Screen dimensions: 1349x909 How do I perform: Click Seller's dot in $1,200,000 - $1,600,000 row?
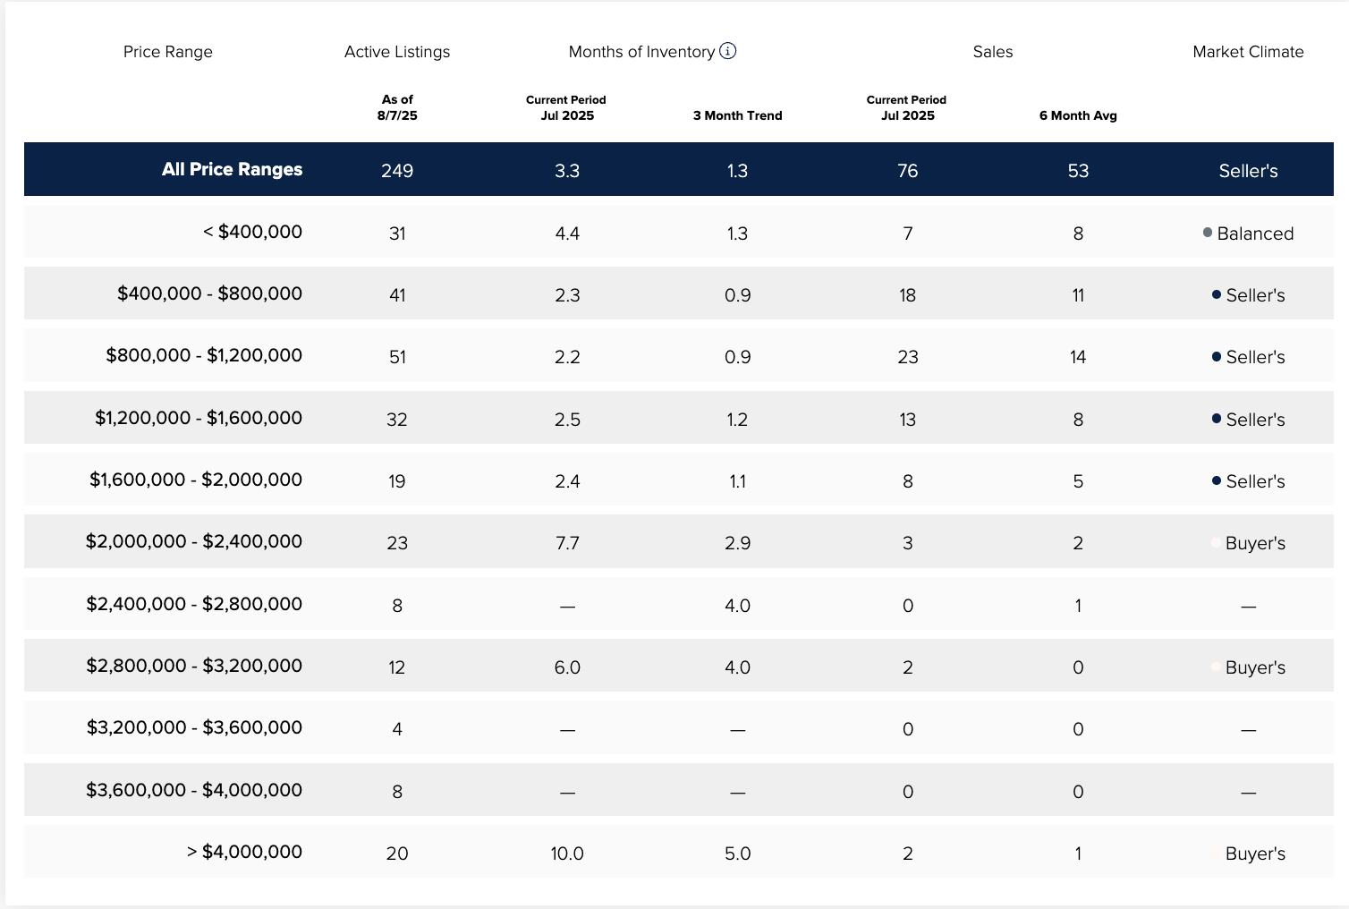pos(1217,419)
